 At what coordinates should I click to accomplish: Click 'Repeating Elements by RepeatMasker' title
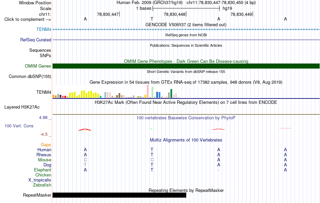coord(186,190)
